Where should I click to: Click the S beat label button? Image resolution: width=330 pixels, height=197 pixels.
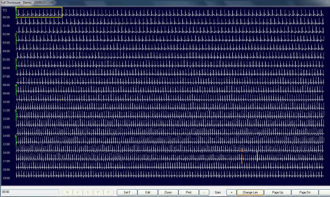(x=88, y=192)
